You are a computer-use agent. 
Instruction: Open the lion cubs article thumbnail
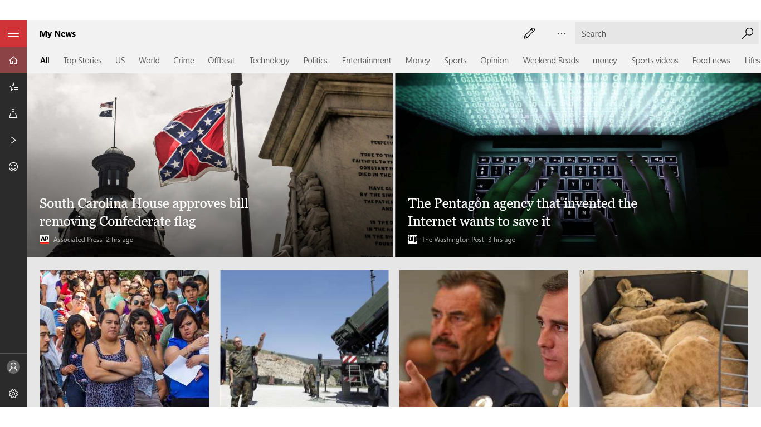[663, 338]
